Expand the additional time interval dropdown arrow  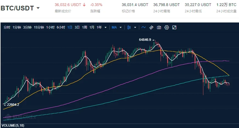[x=106, y=27]
